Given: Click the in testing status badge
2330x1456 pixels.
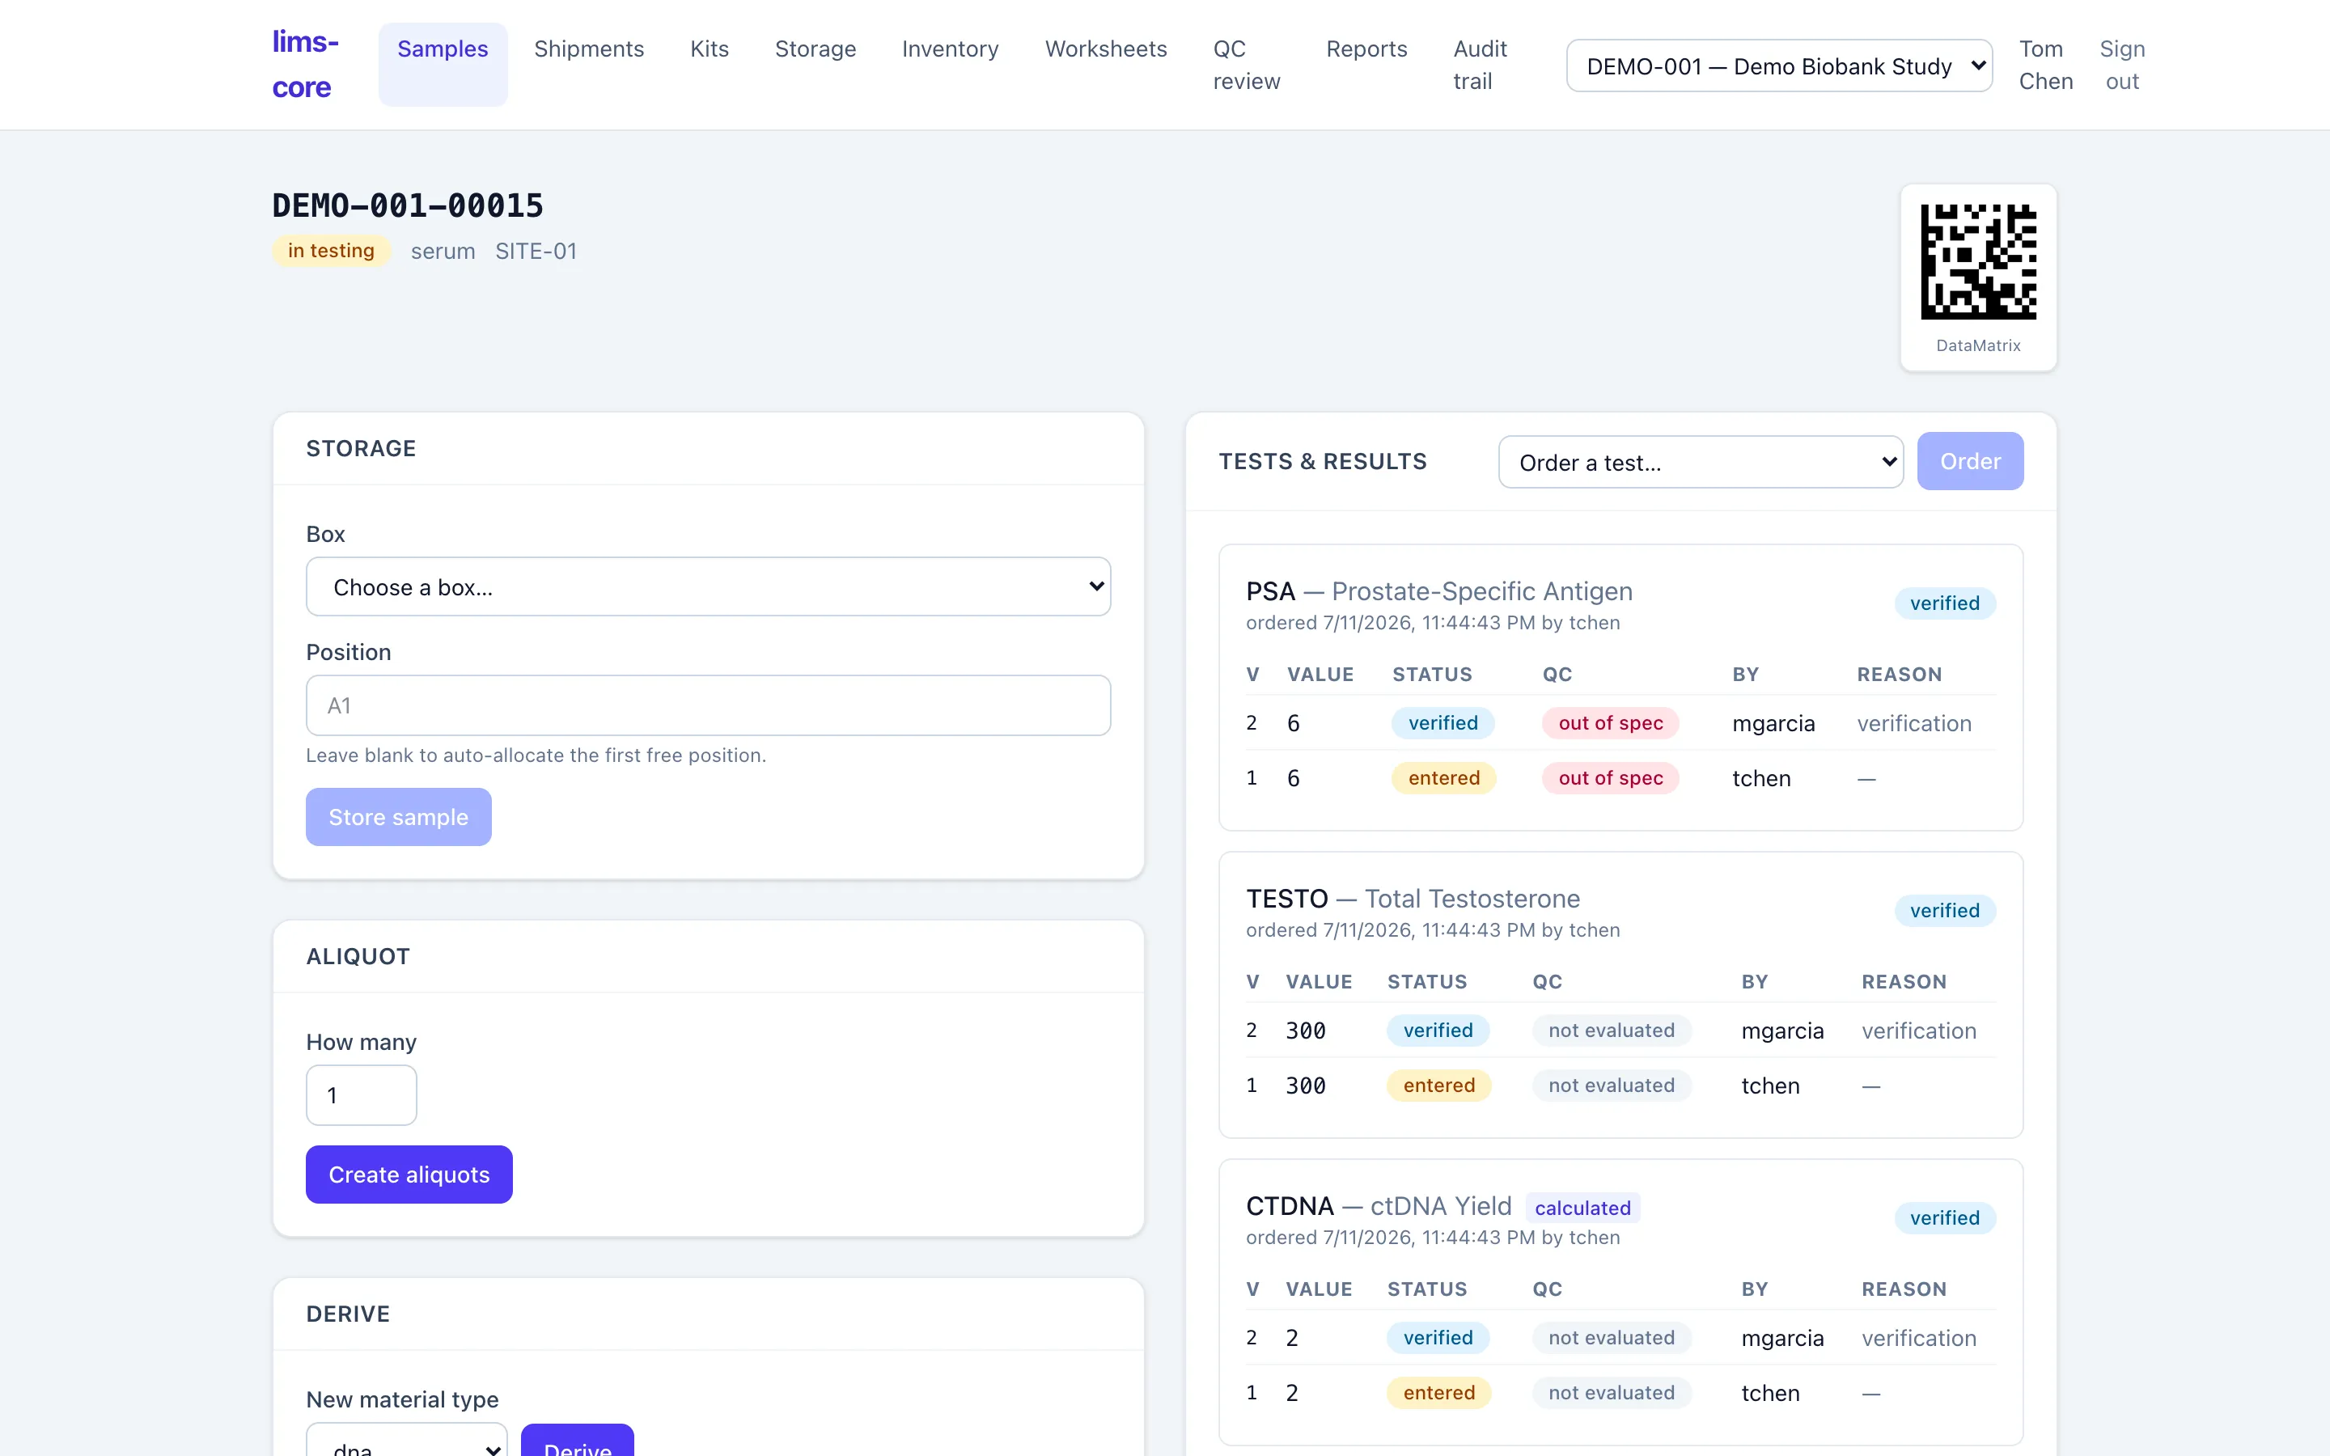Looking at the screenshot, I should point(330,251).
